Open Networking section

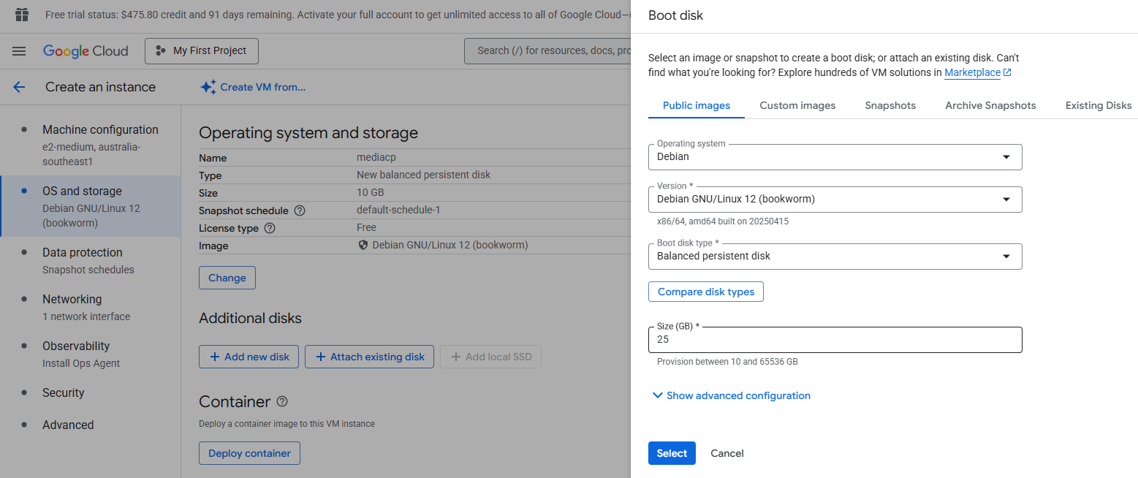(x=91, y=307)
